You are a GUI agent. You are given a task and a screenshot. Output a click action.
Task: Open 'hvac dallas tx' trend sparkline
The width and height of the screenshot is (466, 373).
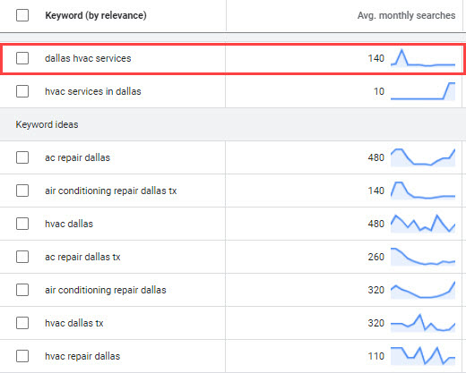(x=423, y=323)
